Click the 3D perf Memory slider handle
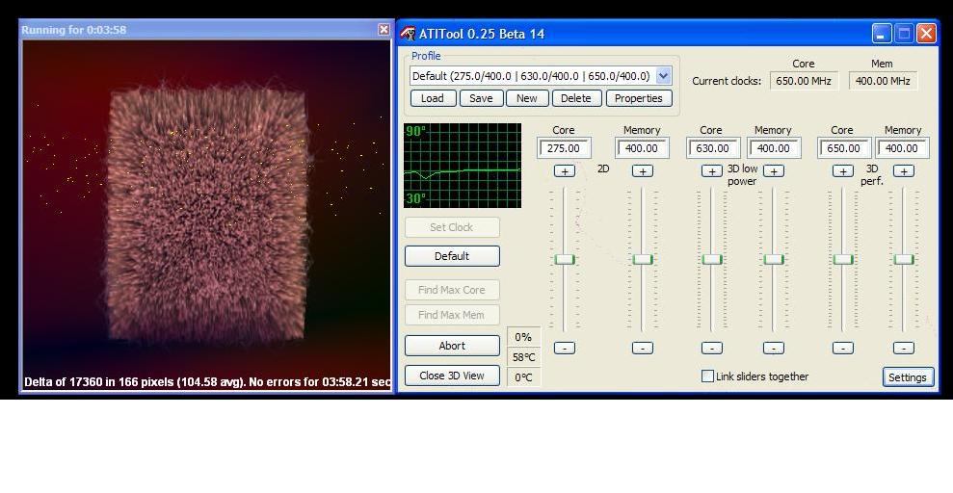 [x=904, y=259]
